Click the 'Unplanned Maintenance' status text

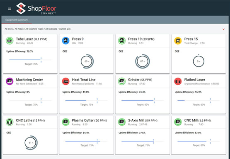[x=197, y=84]
